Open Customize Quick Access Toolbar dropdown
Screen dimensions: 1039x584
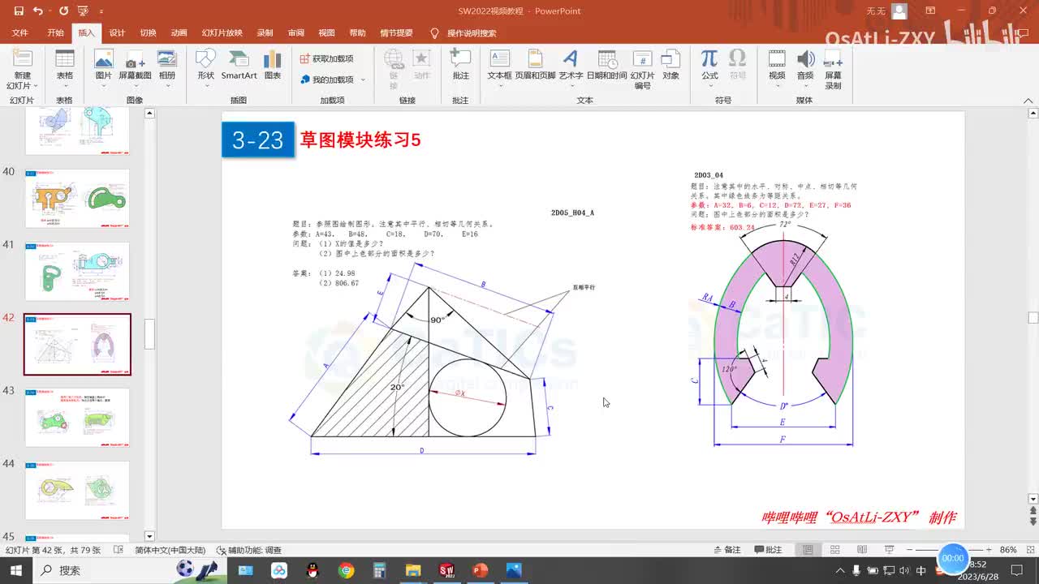click(x=101, y=12)
